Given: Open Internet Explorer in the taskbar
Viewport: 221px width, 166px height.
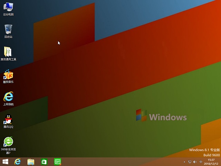Looking at the screenshot, I should coord(18,162).
